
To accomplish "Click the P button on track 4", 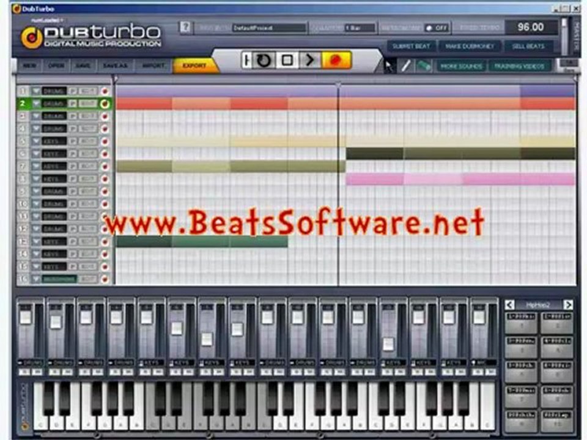I will pos(73,129).
